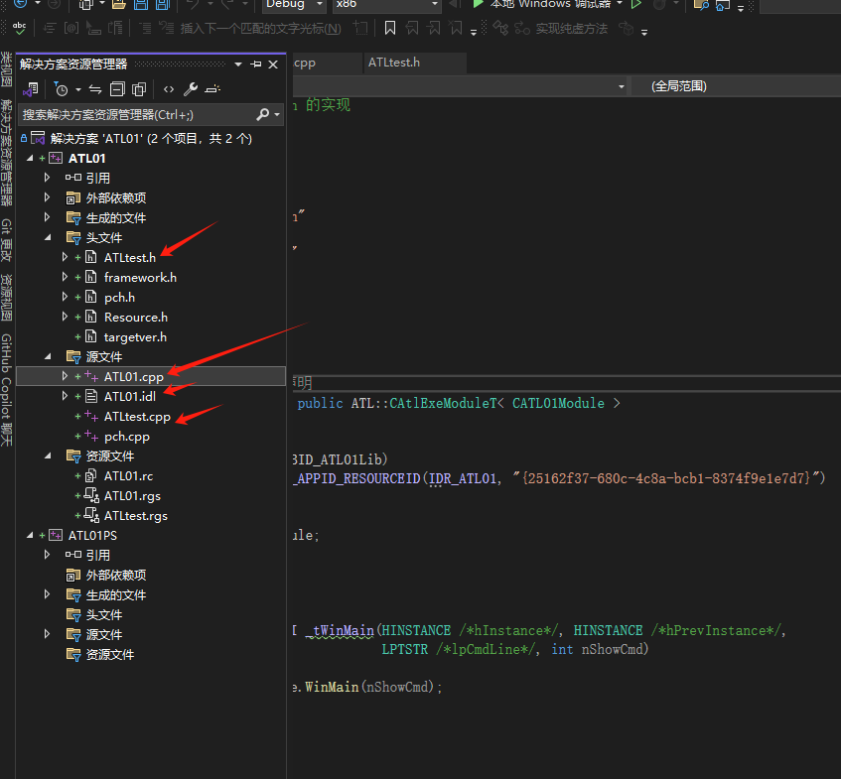Image resolution: width=841 pixels, height=779 pixels.
Task: Click IDR_ATL01 identifier in the code
Action: (x=463, y=478)
